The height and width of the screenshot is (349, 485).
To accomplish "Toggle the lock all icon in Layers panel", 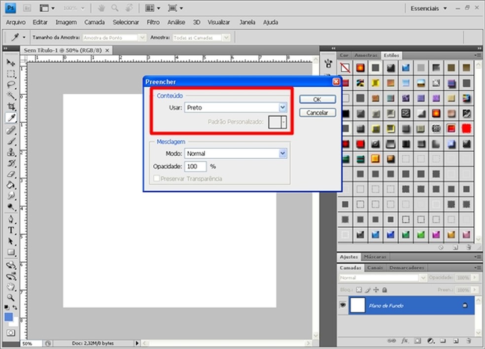I will [384, 290].
